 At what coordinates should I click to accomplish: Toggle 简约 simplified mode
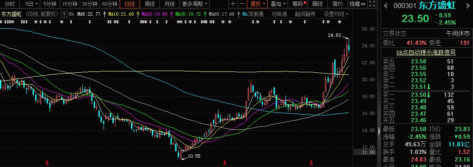[x=337, y=4]
